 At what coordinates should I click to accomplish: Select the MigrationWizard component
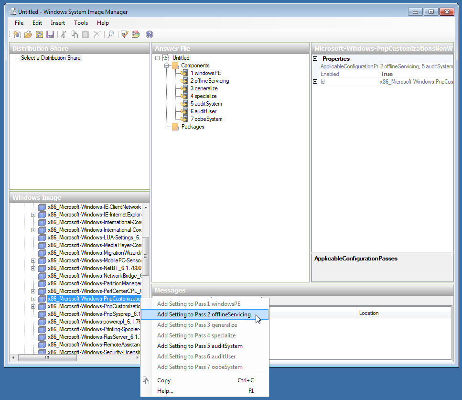tap(94, 253)
